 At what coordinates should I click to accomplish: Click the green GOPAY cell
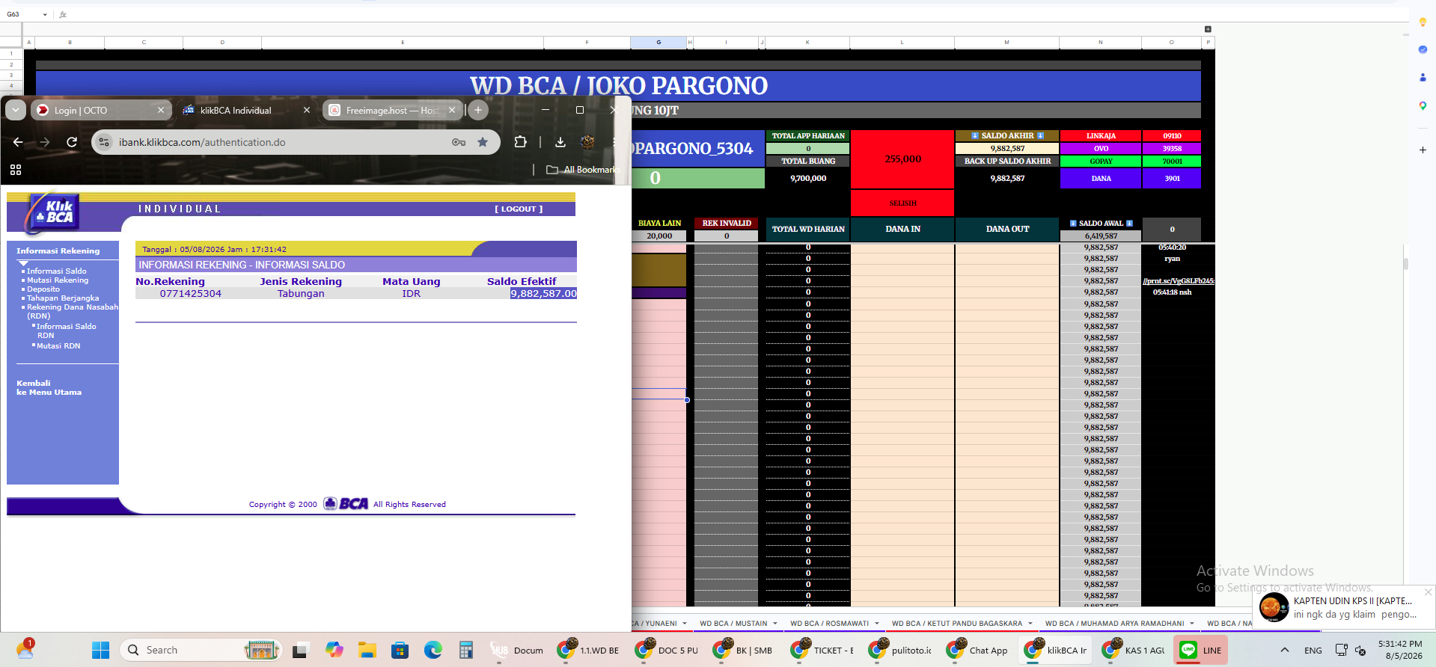pyautogui.click(x=1101, y=161)
